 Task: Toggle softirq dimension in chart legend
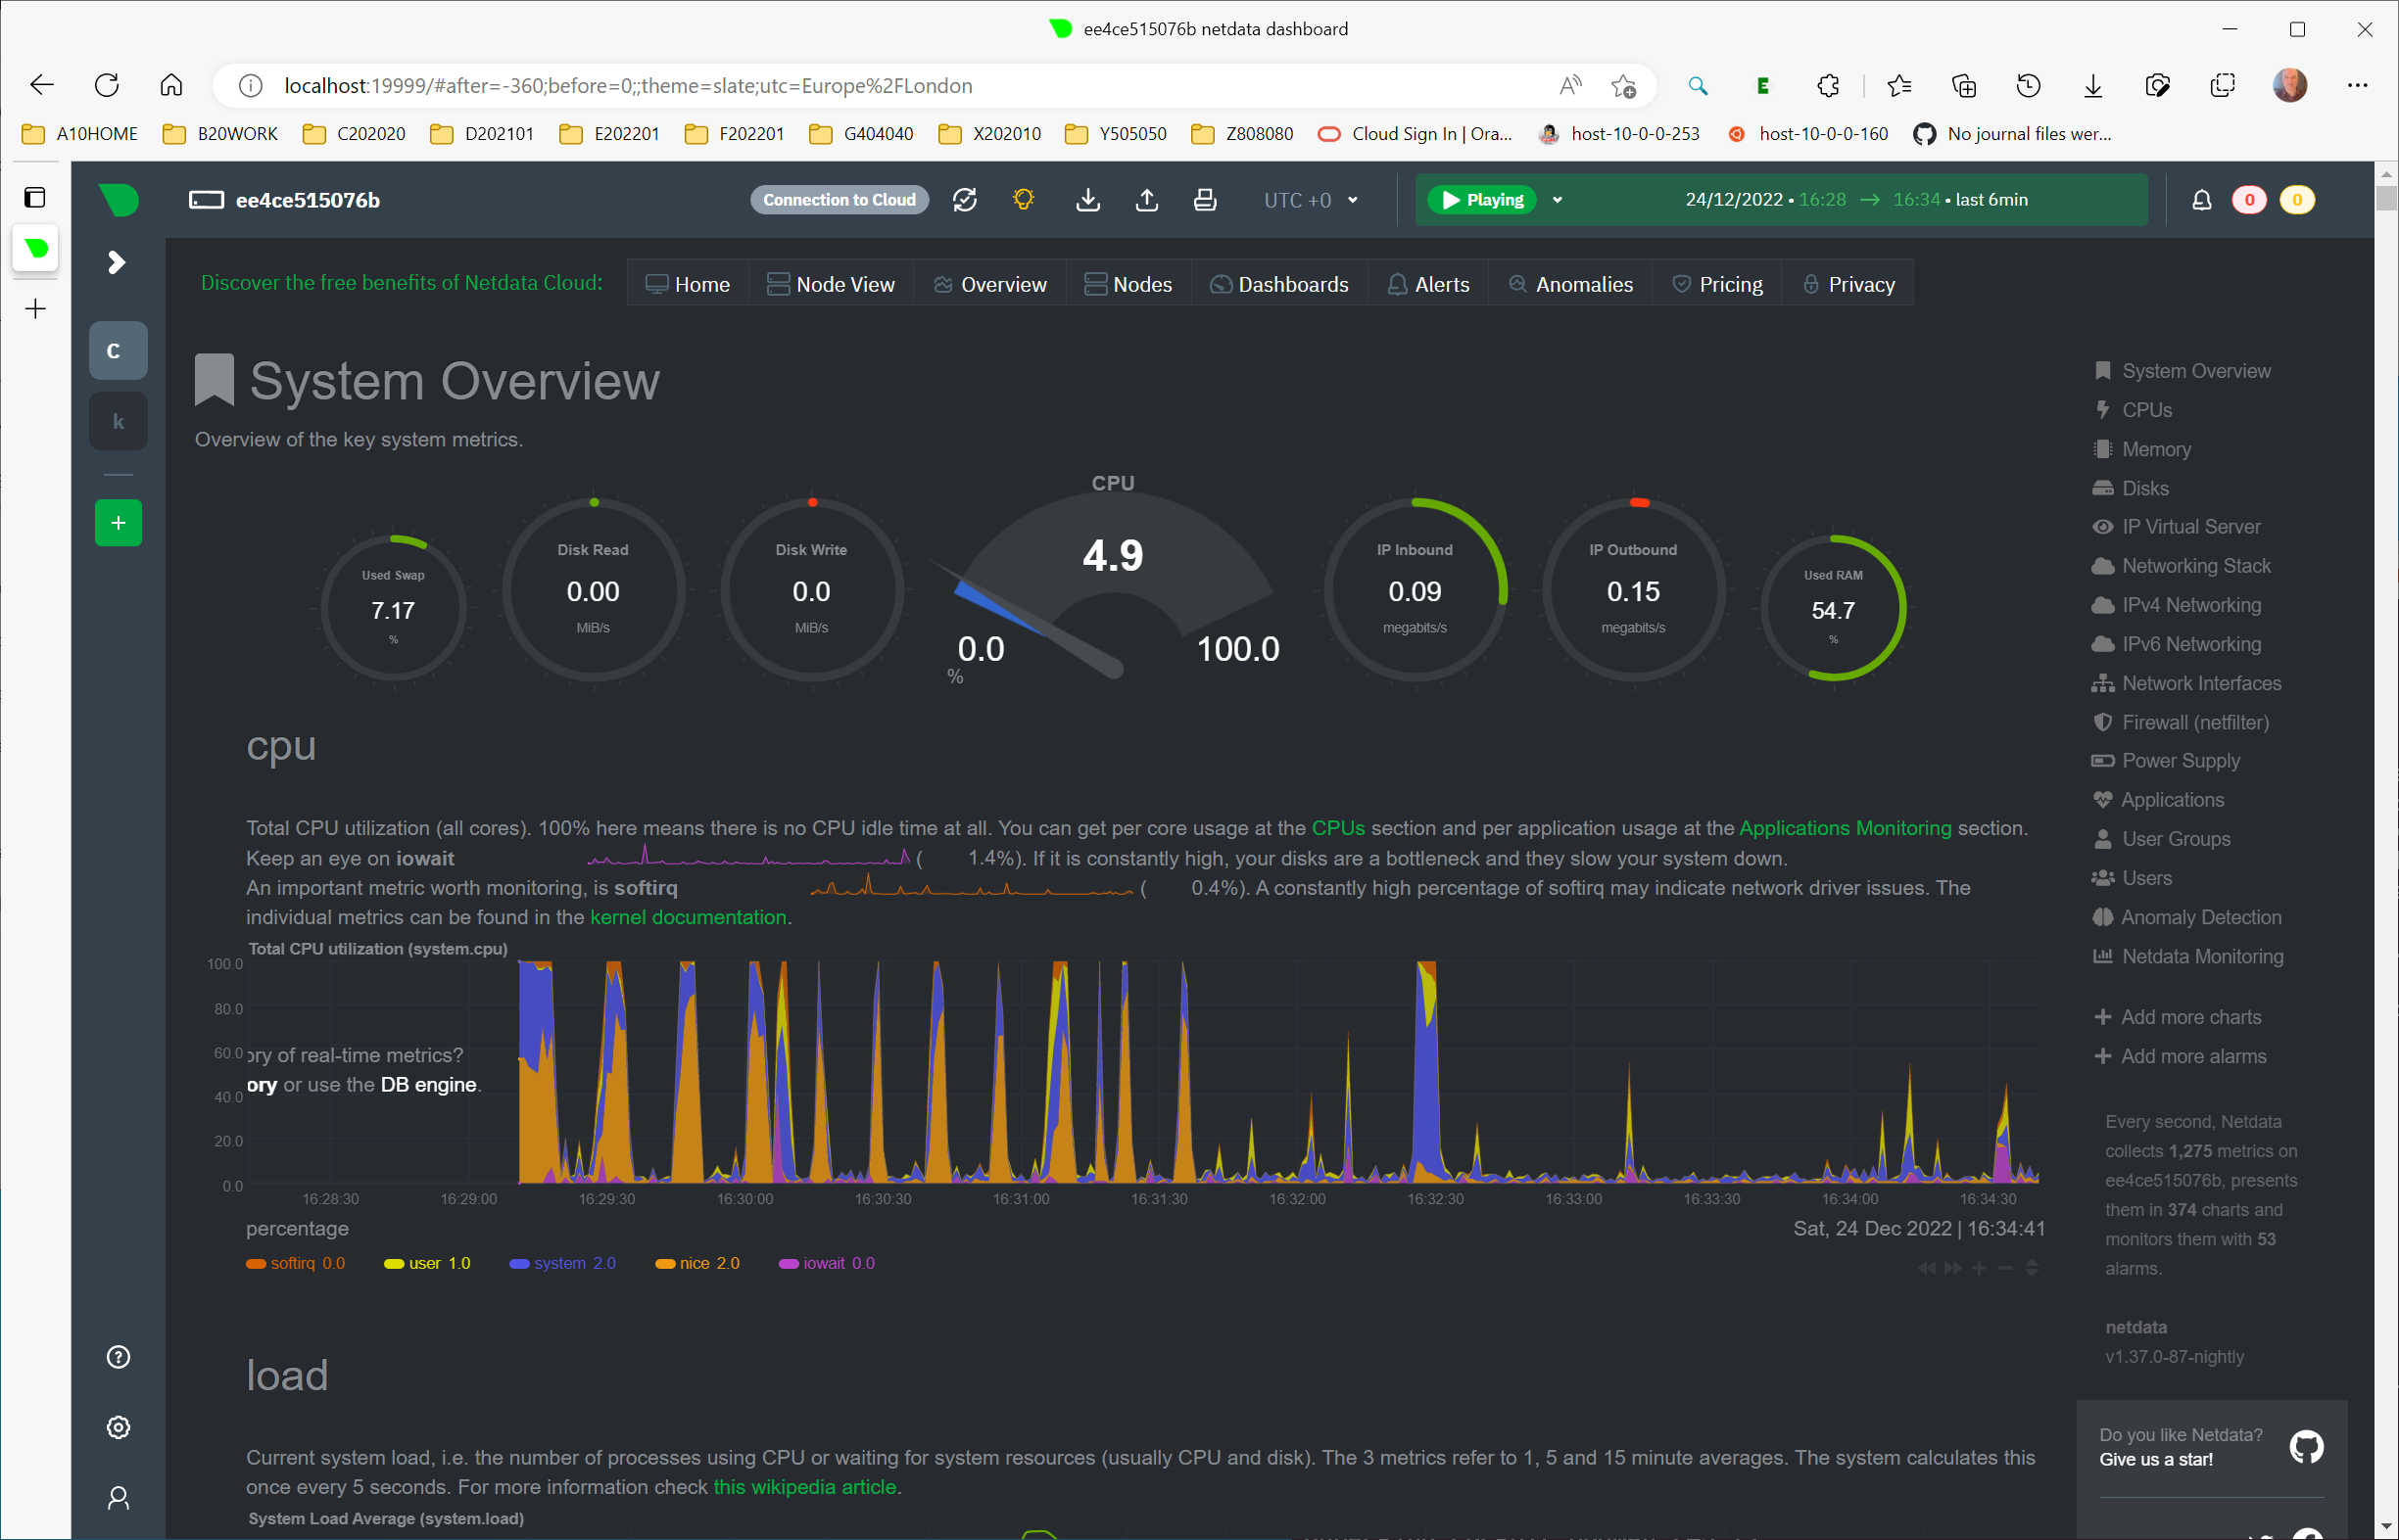292,1263
